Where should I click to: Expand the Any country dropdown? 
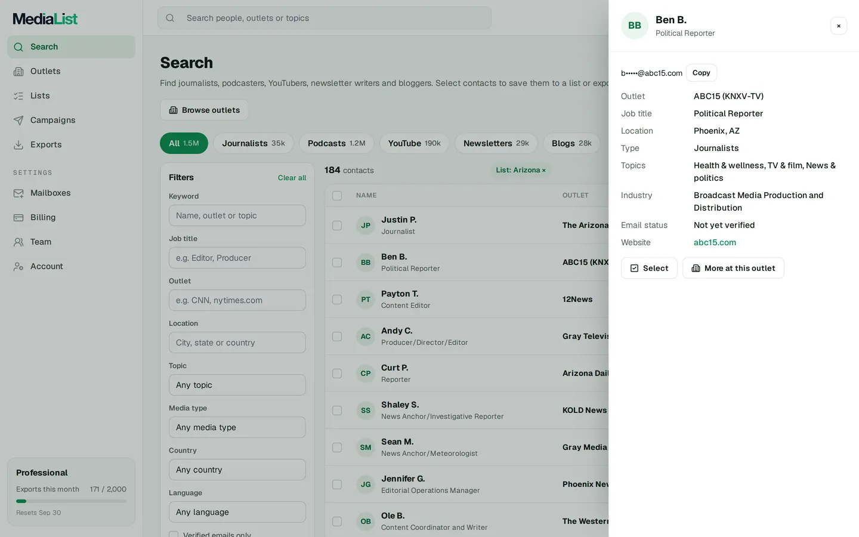click(x=237, y=470)
